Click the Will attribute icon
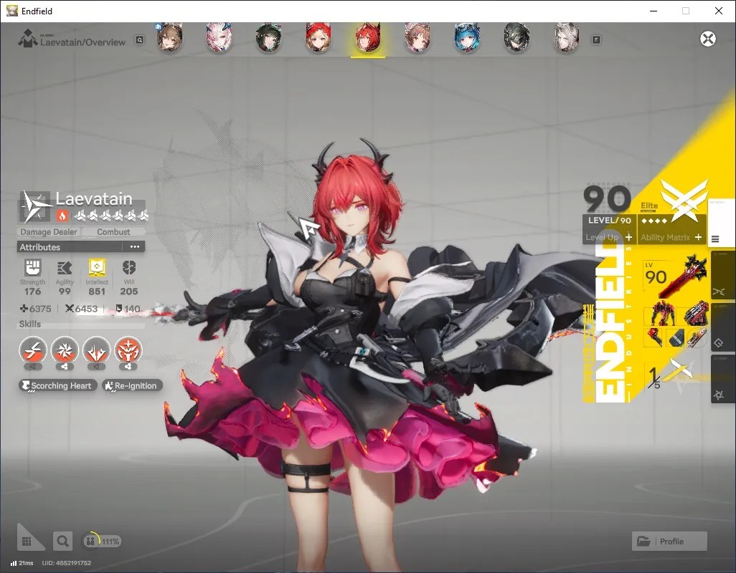 (x=129, y=268)
